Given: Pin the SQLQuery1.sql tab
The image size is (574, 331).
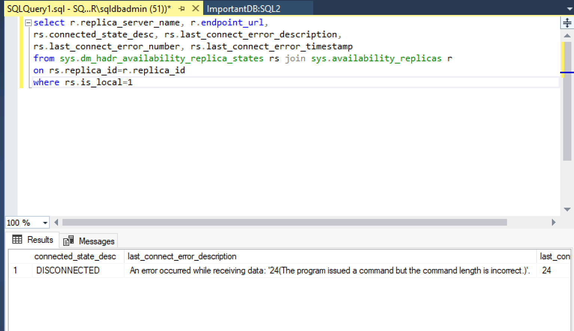Looking at the screenshot, I should coord(182,8).
